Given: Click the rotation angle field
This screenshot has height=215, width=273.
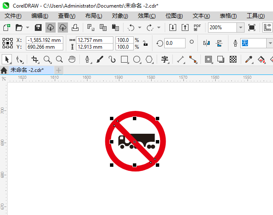Looking at the screenshot, I should pos(174,43).
